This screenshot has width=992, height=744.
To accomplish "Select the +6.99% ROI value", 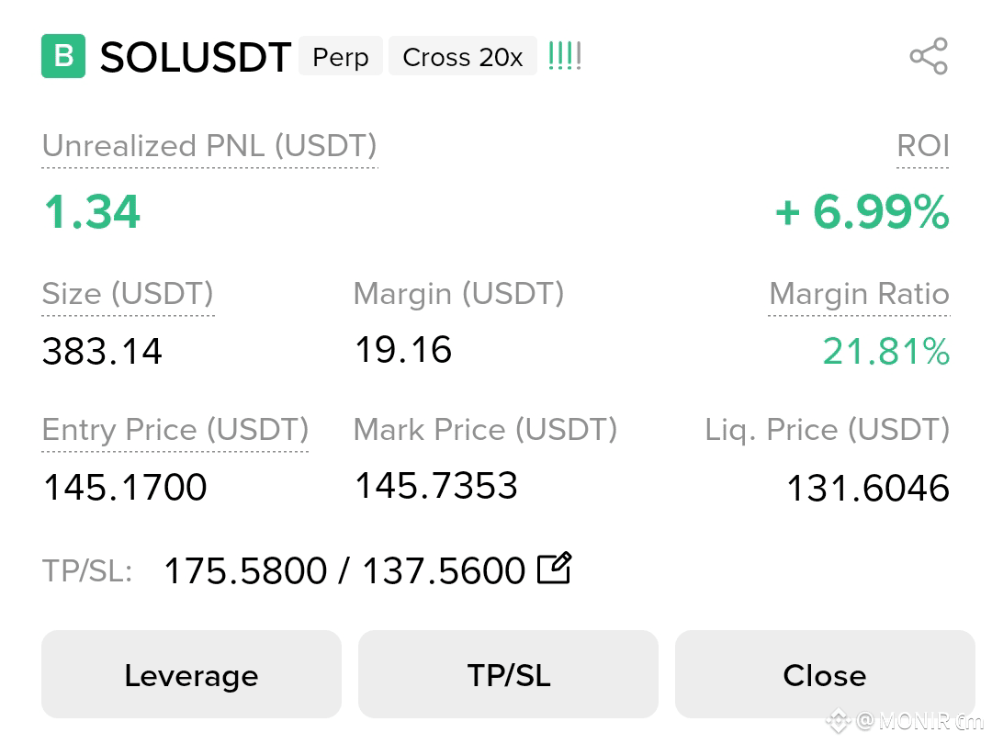I will [x=862, y=211].
